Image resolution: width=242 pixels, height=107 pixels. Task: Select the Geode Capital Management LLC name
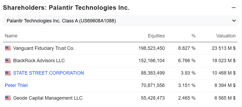(x=48, y=98)
